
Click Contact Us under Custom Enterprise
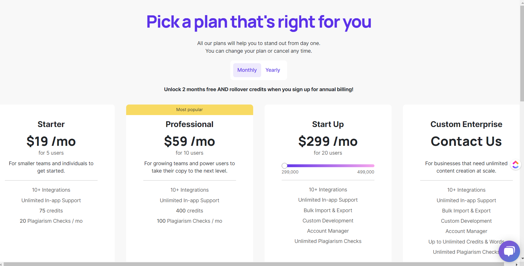click(x=466, y=142)
